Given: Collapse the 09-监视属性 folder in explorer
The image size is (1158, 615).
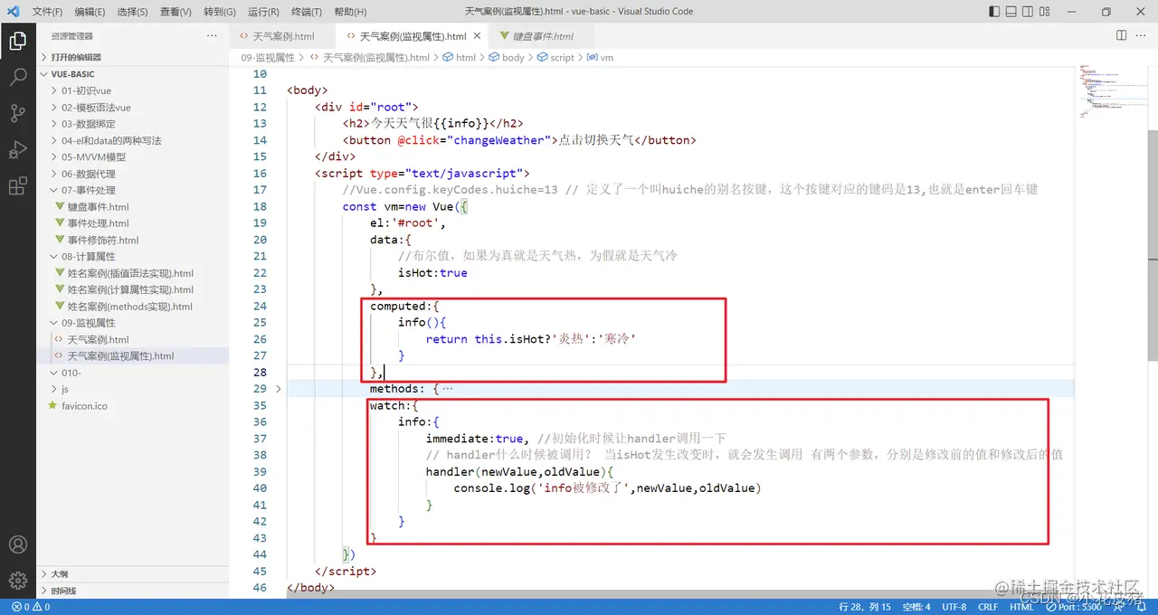Looking at the screenshot, I should click(133, 323).
